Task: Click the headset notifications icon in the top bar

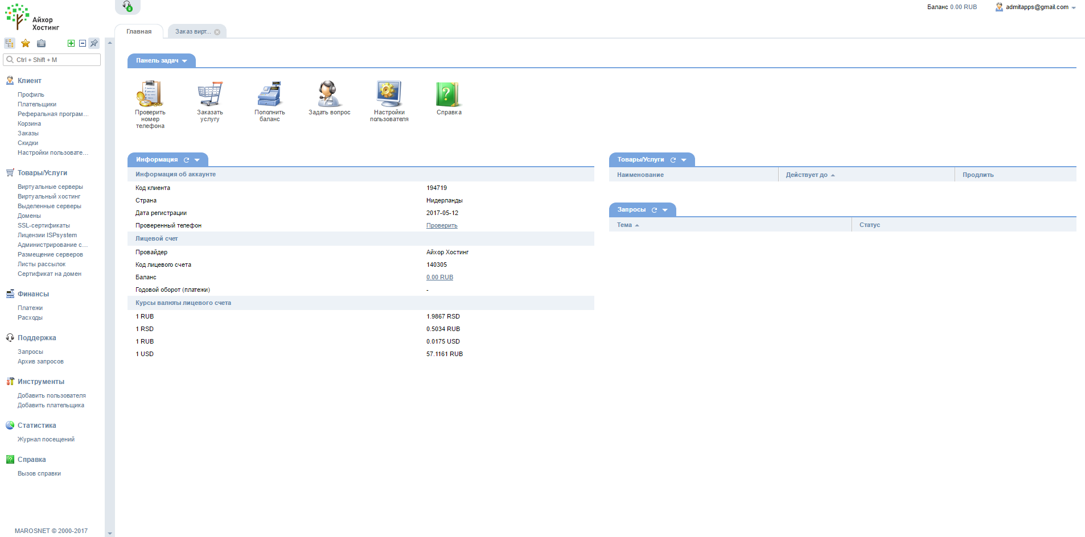Action: [x=128, y=6]
